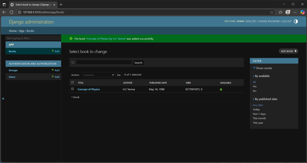Select the Books model in the sidebar
Screen dimensions: 307x163
(x=12, y=51)
